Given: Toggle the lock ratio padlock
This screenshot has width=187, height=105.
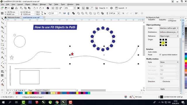Looking at the screenshot, I should pyautogui.click(x=45, y=13).
